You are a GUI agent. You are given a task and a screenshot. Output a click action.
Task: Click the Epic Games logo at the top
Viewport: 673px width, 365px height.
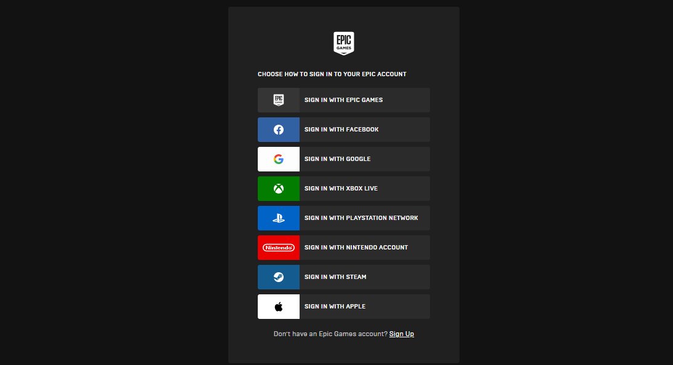pos(343,42)
